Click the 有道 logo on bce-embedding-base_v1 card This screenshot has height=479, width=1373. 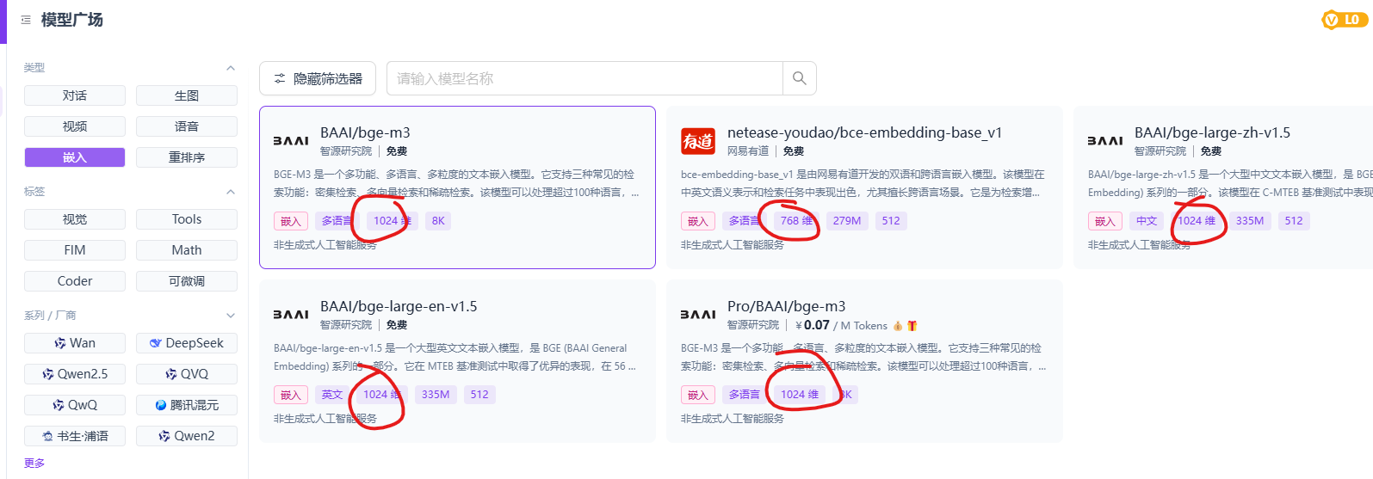click(698, 141)
